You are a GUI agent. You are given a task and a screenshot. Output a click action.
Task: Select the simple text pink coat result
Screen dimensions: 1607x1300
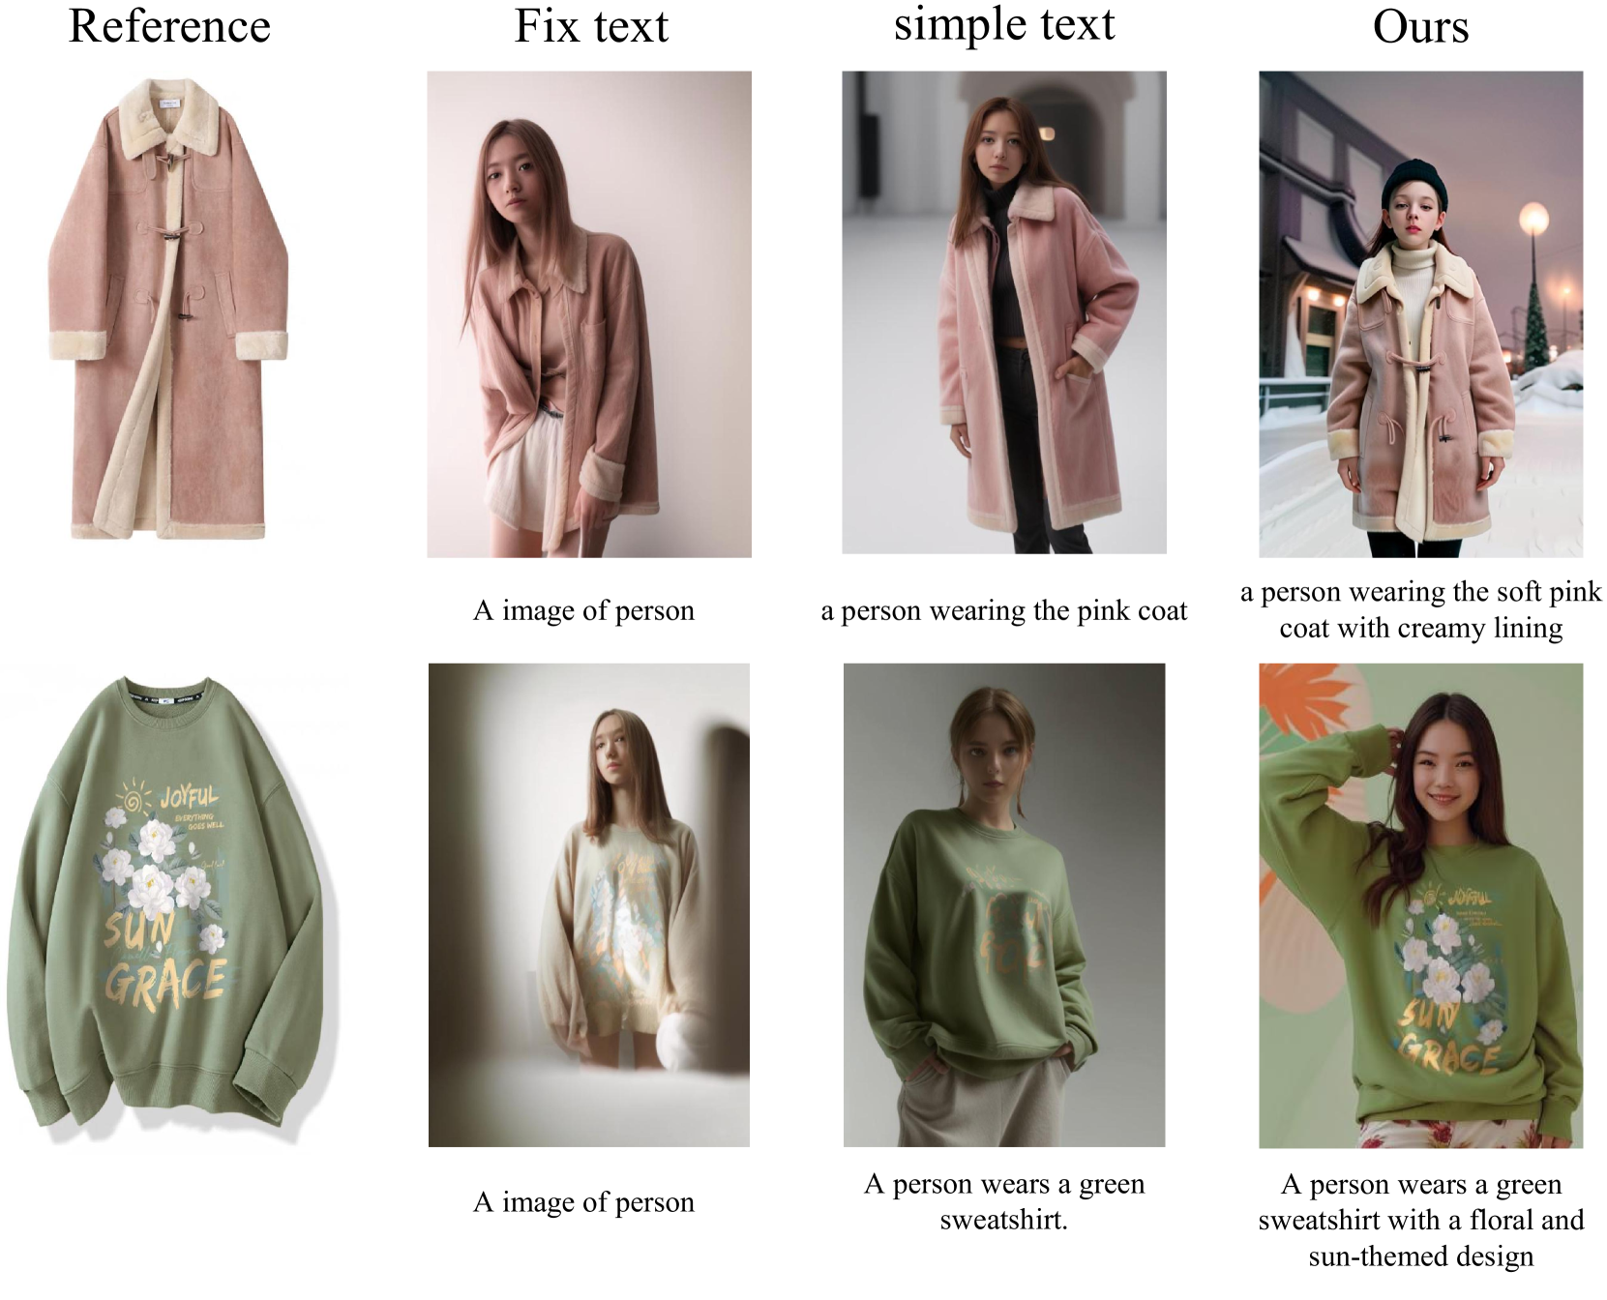1004,311
